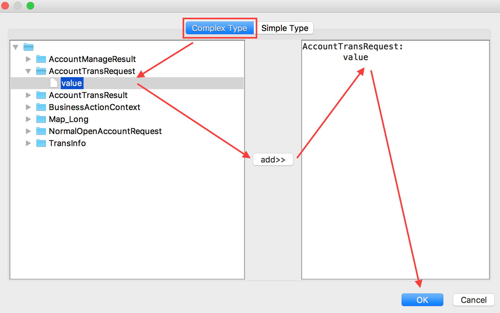
Task: Dismiss the dialog with Cancel
Action: pos(473,300)
